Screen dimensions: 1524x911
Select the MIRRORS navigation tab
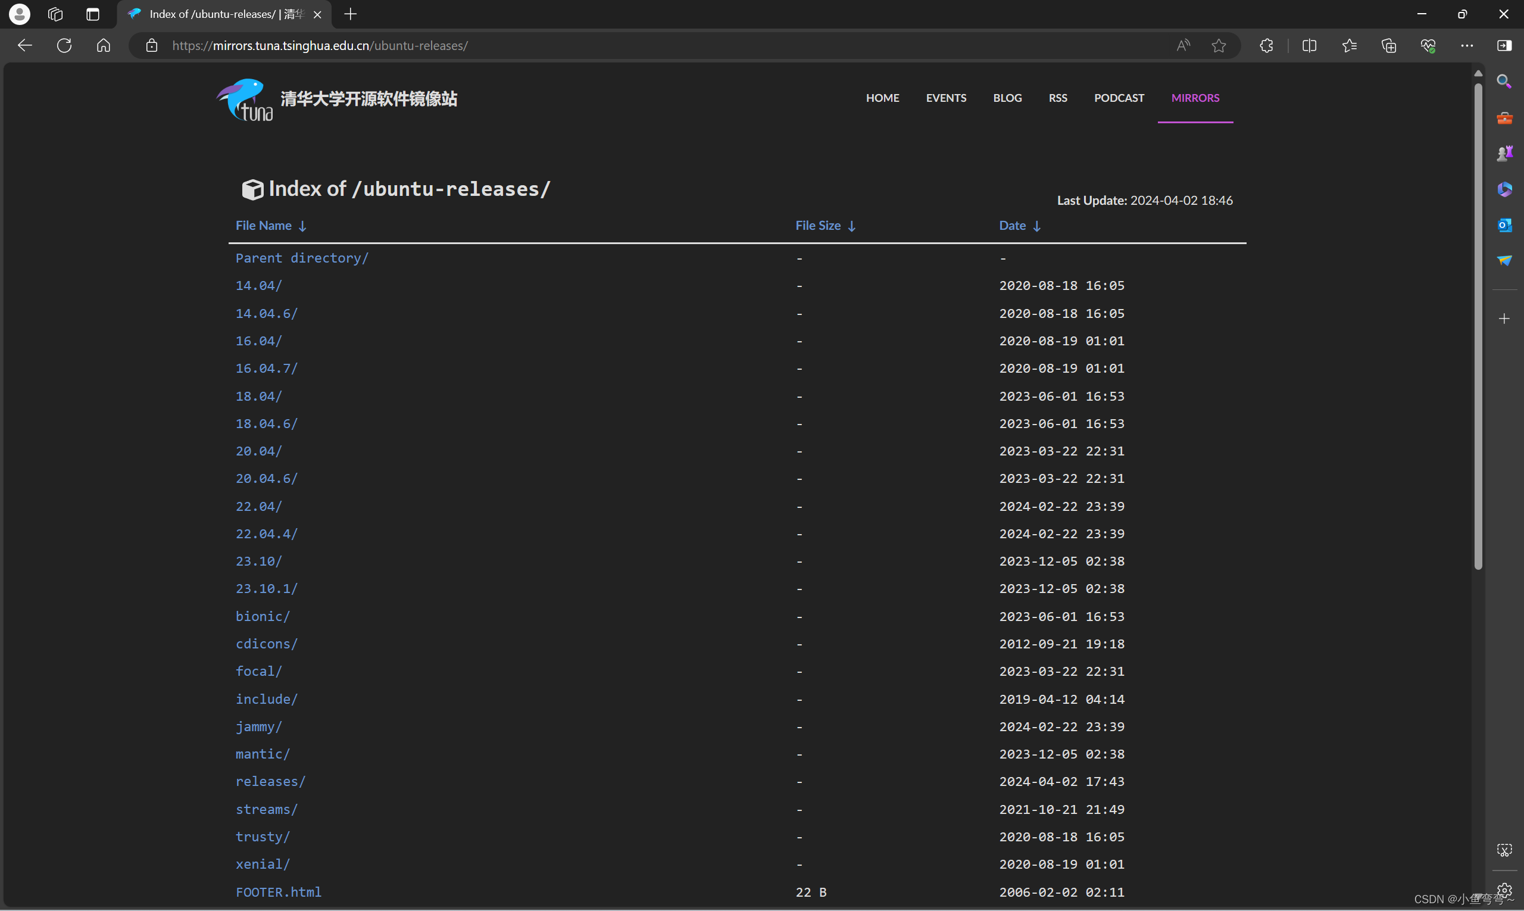coord(1194,98)
